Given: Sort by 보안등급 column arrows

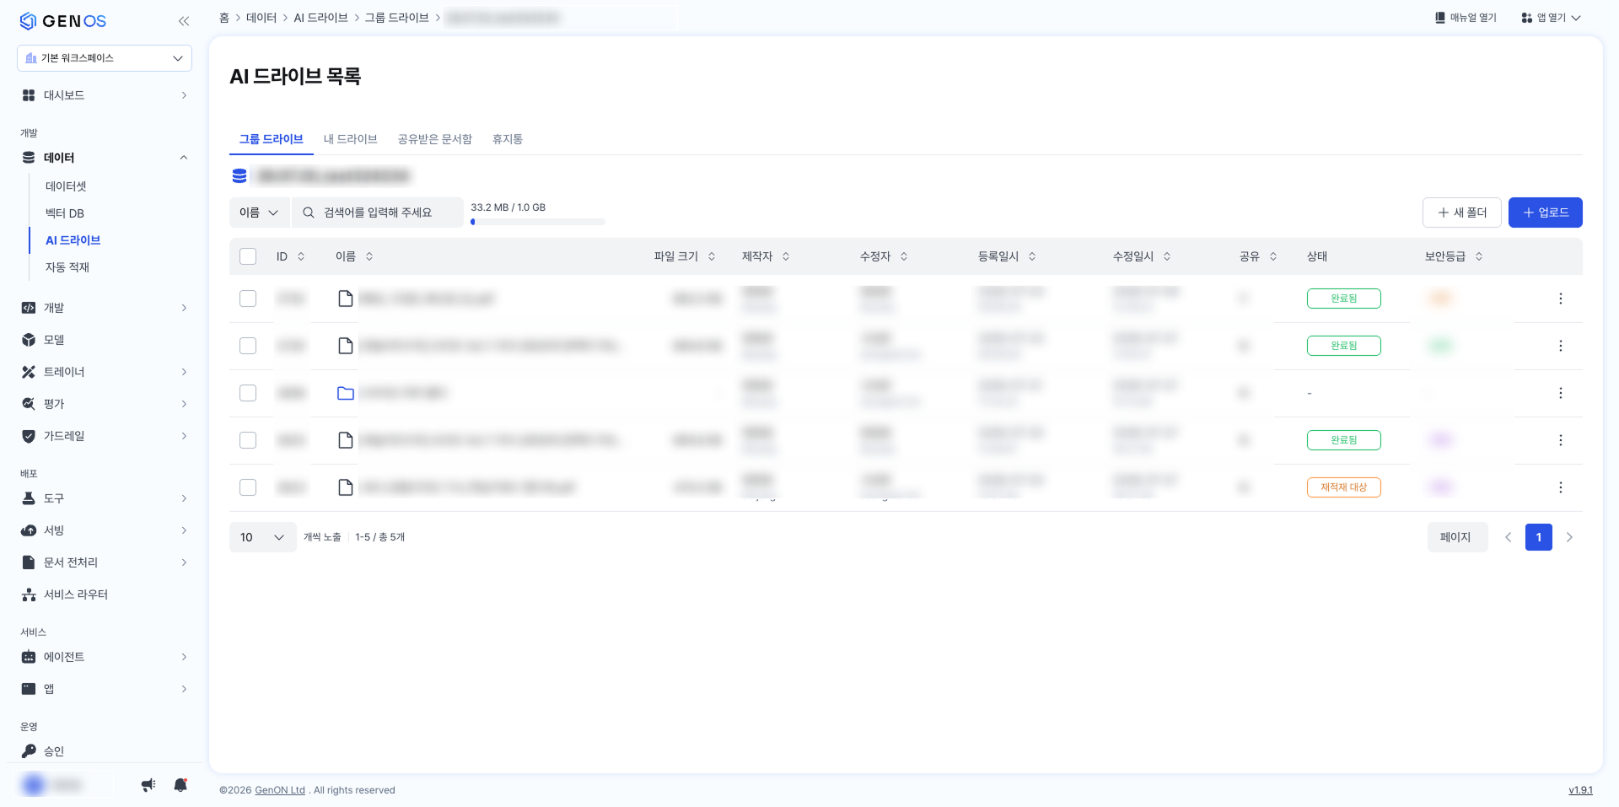Looking at the screenshot, I should point(1479,256).
